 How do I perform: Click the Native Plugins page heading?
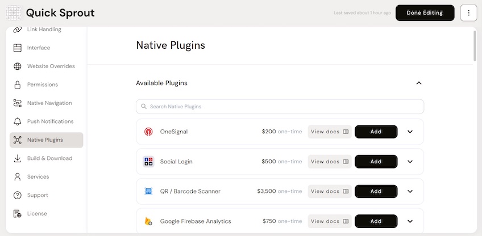click(x=171, y=45)
